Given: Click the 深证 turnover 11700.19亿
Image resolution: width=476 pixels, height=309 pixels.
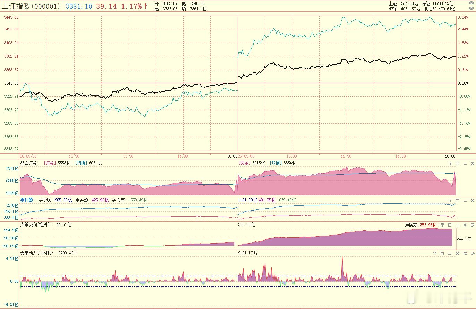Looking at the screenshot, I should 444,3.
